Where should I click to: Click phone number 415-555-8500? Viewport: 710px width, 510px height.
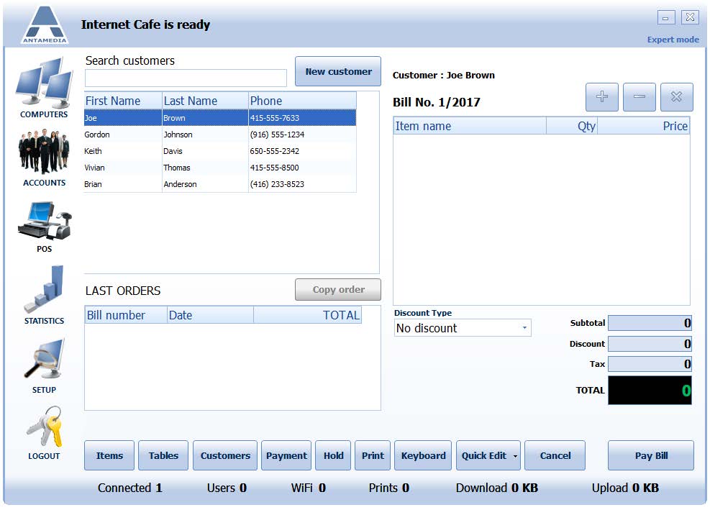click(x=274, y=168)
